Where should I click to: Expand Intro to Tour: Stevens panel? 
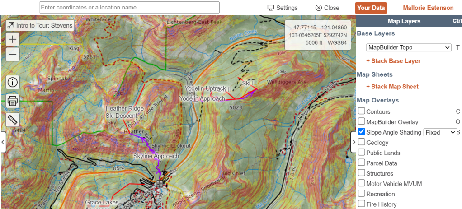click(40, 26)
